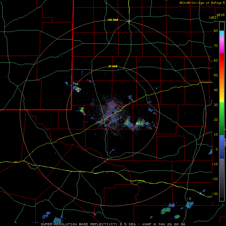
Task: Click the '-30' value on the dBZ scale
Action: (215, 194)
